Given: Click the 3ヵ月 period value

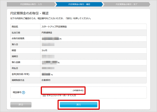Looking at the screenshot, I should point(44,50).
